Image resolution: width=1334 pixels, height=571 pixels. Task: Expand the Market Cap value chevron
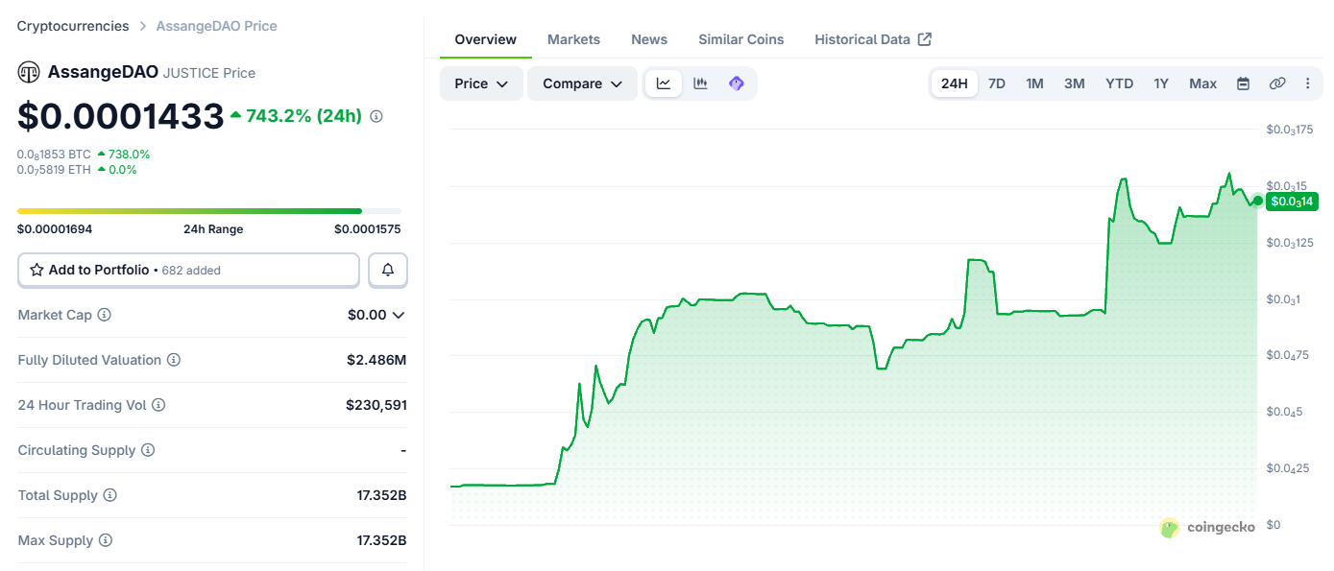tap(399, 315)
